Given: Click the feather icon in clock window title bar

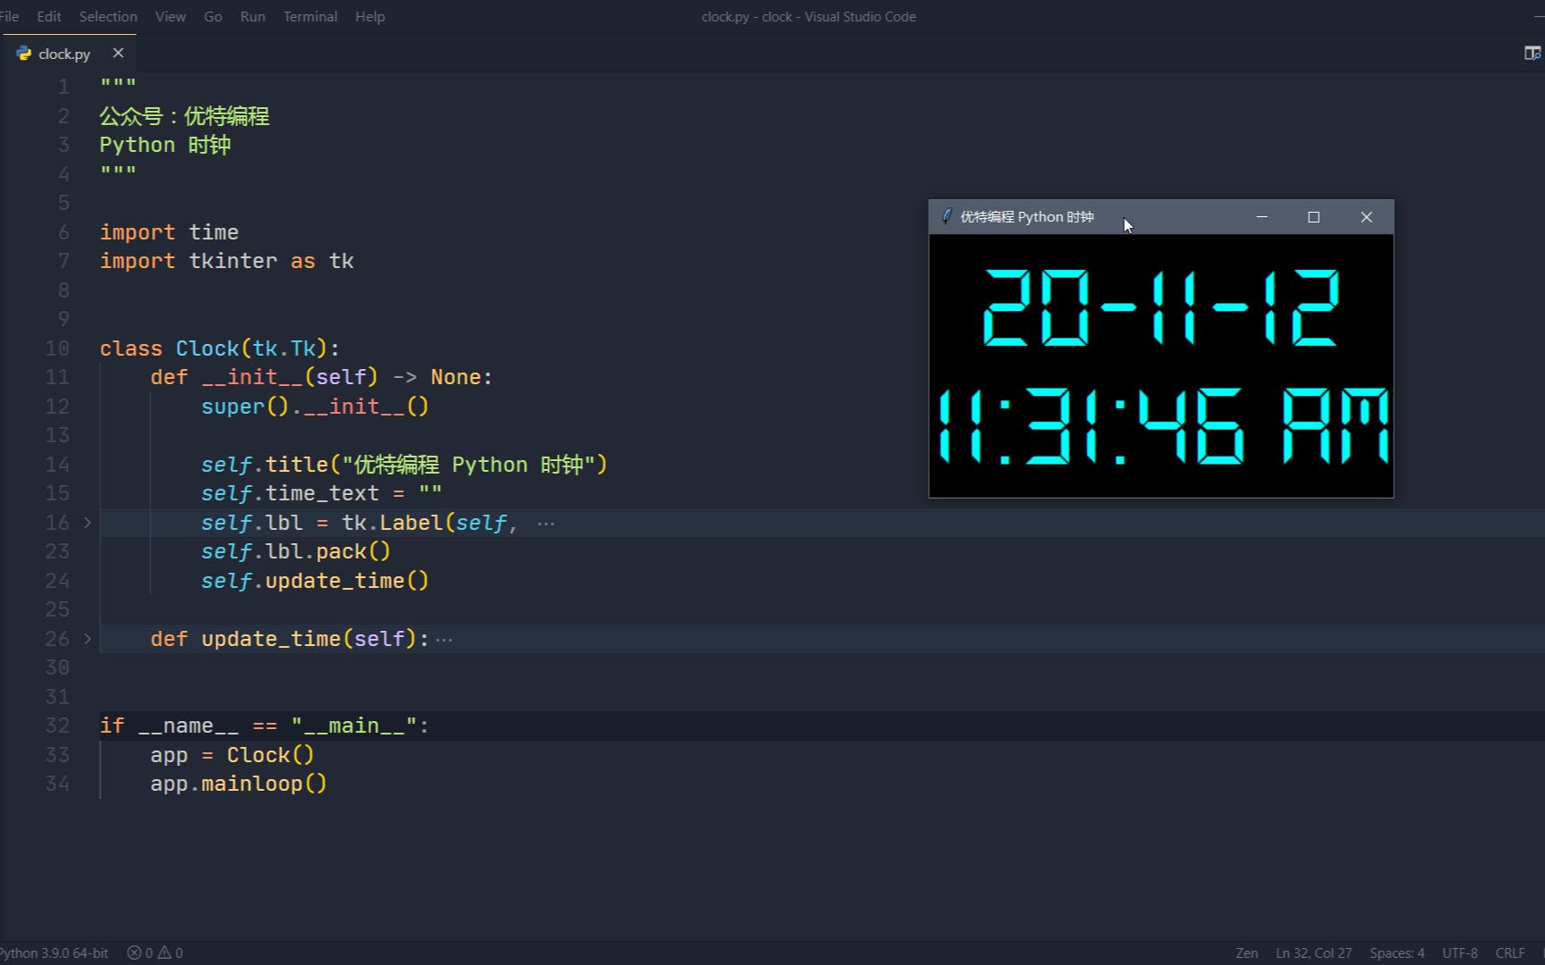Looking at the screenshot, I should [x=946, y=216].
